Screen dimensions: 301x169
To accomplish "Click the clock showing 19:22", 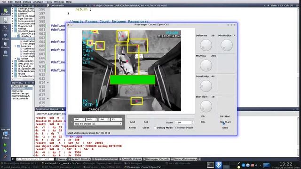I will [285, 164].
